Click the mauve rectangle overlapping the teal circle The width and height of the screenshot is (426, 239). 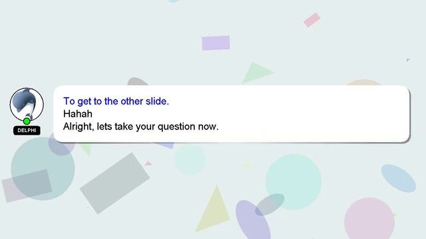27,186
